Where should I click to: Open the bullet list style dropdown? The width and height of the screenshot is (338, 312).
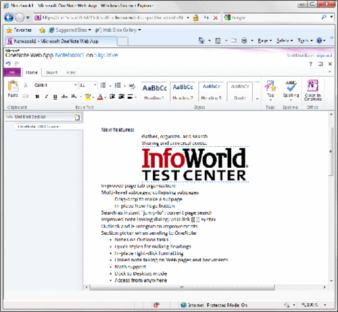[x=110, y=85]
